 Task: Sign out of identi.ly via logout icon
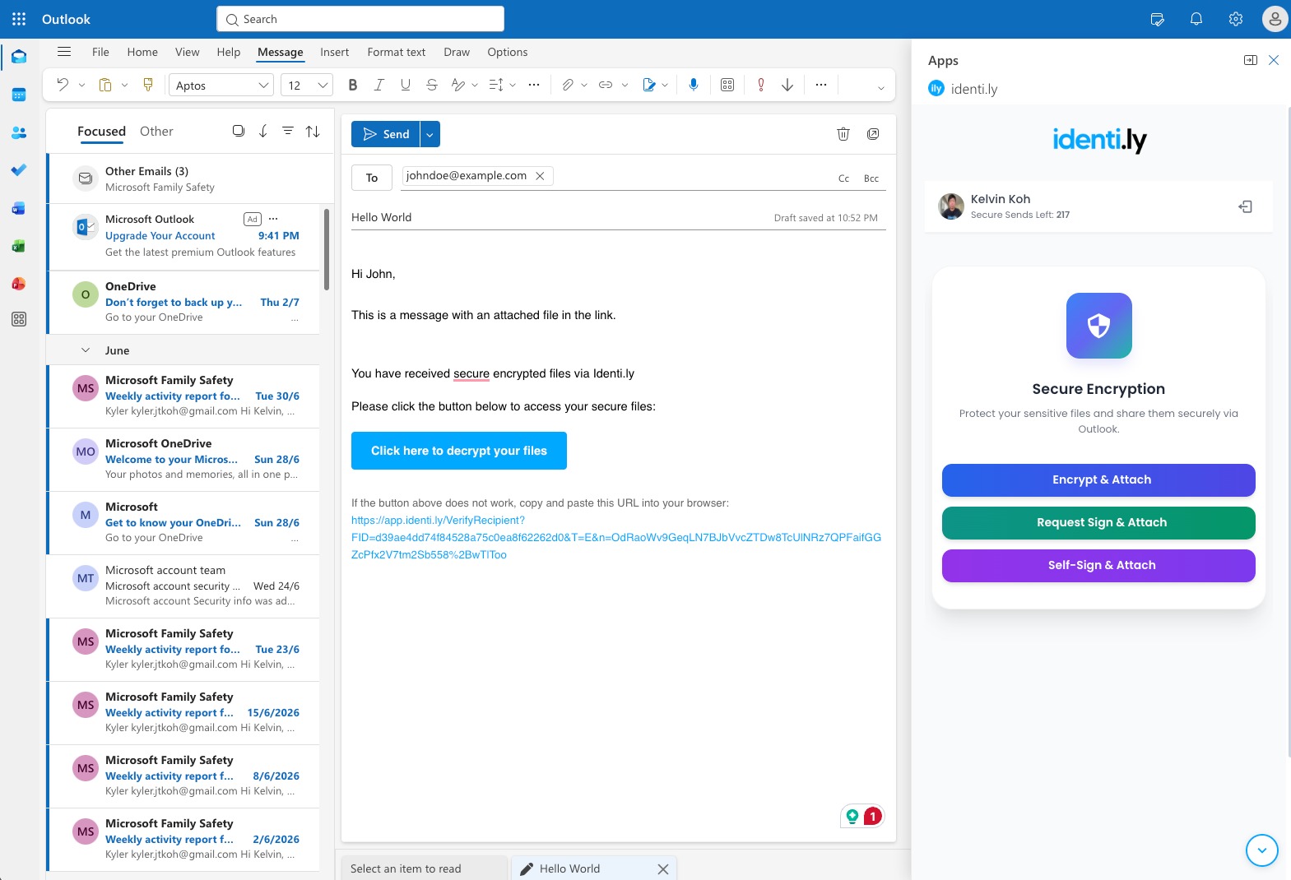tap(1246, 206)
